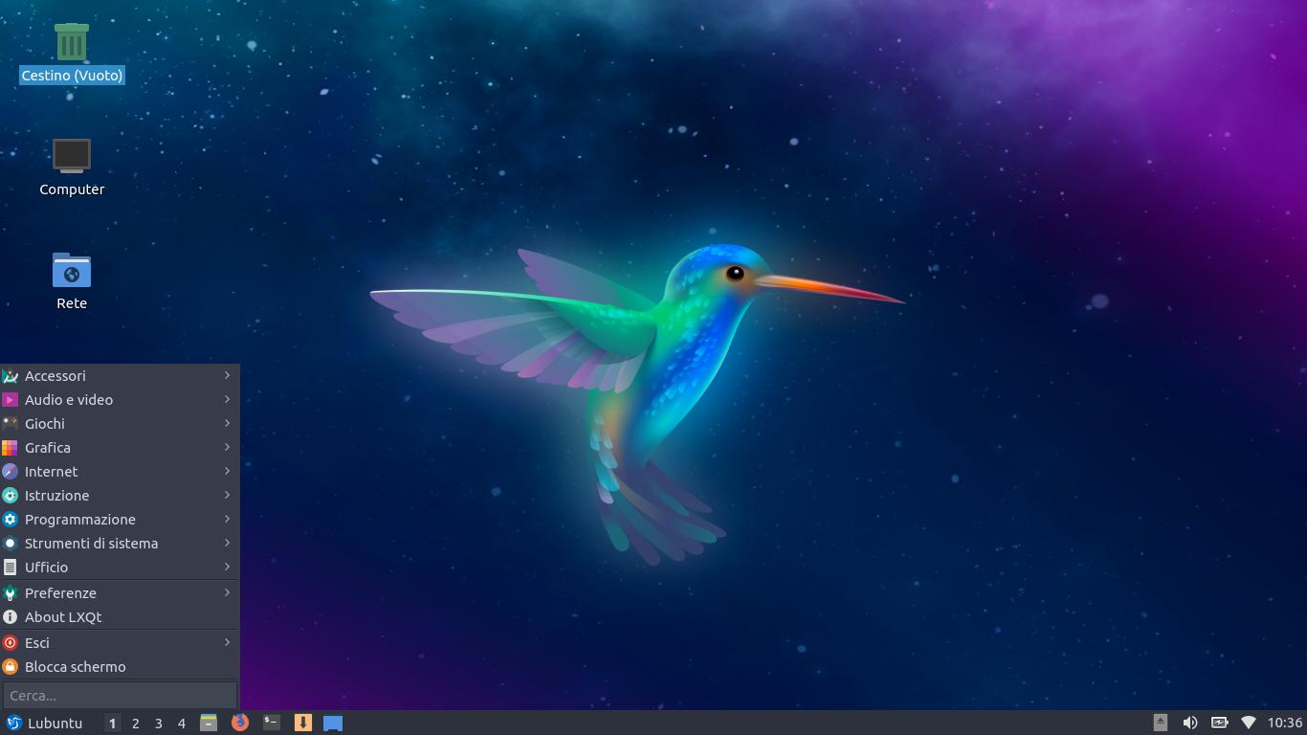This screenshot has height=735, width=1307.
Task: Open About LXQt
Action: tap(63, 616)
